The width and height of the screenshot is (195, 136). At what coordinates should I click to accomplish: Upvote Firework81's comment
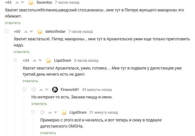(x=41, y=89)
